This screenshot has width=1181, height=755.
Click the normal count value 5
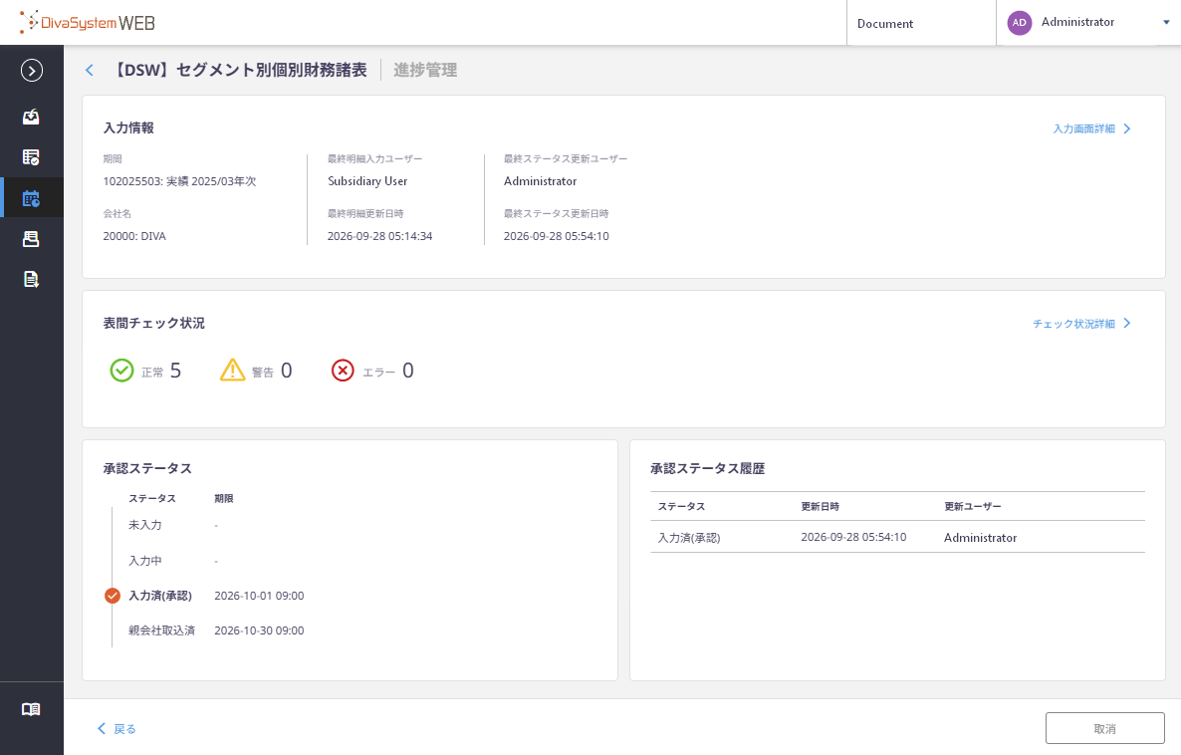pos(175,371)
